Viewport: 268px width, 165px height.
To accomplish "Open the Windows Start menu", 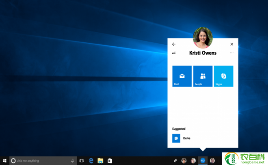I will 4,161.
